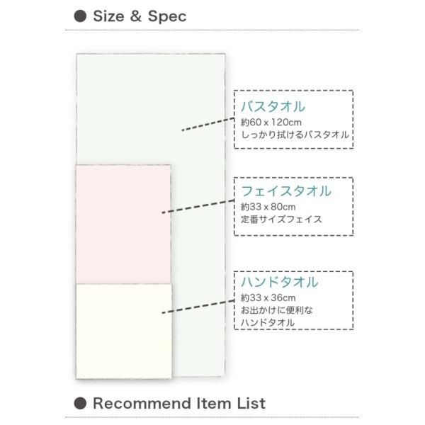This screenshot has width=425, height=425.
Task: Click the cream hand towel rectangle
Action: 124,331
